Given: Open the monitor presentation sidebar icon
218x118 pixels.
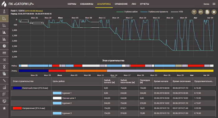Looking at the screenshot, I should pyautogui.click(x=4, y=101).
